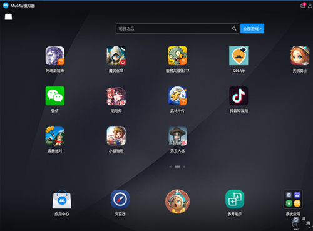Open the 浏览器 browser compass icon
313x231 pixels.
coord(120,199)
